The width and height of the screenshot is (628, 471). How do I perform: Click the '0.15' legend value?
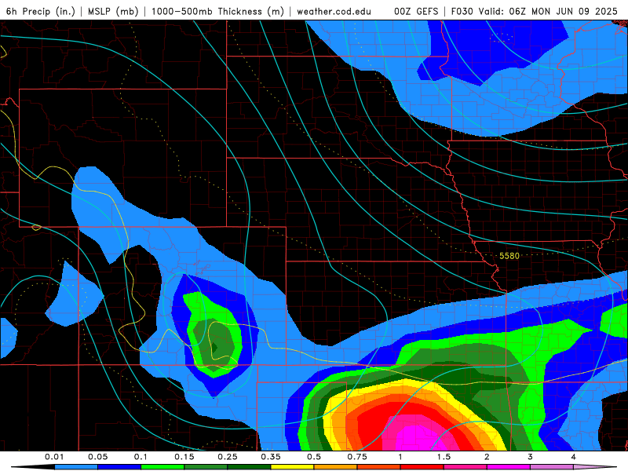point(184,457)
